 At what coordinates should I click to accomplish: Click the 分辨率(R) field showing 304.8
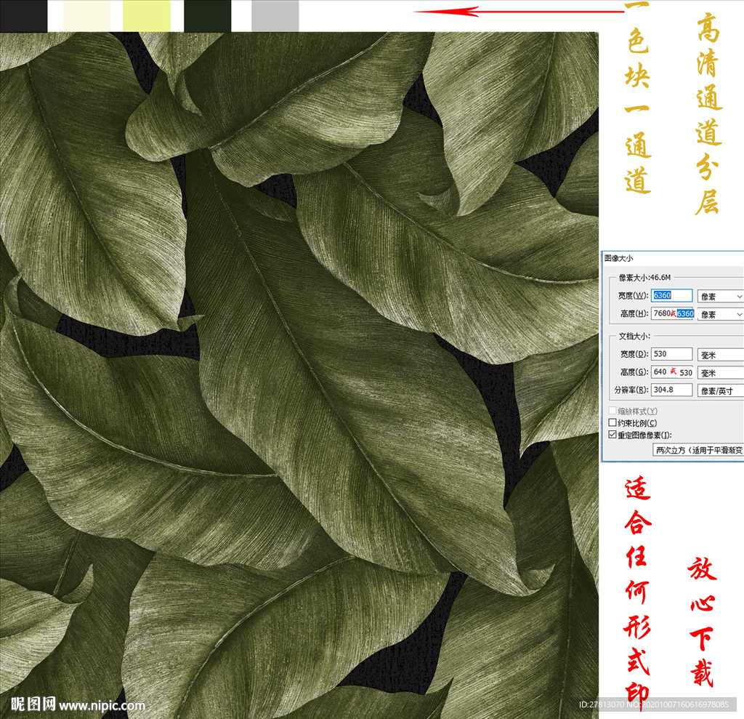coord(672,390)
